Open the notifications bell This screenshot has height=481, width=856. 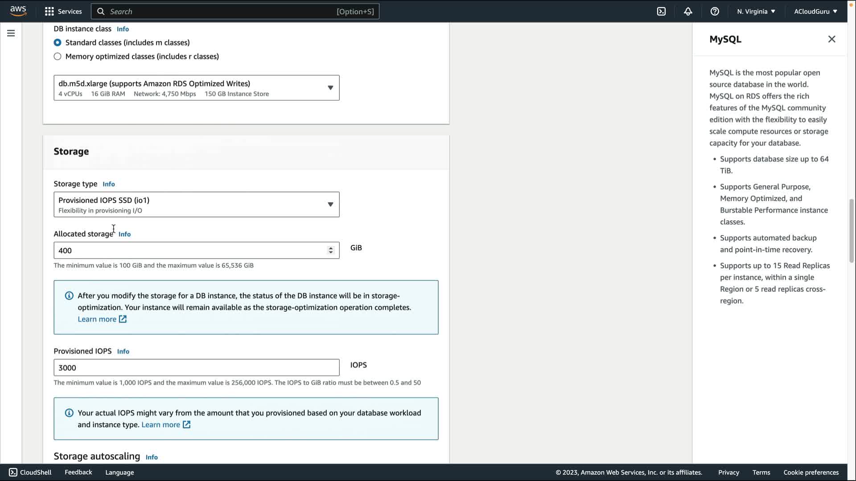688,12
